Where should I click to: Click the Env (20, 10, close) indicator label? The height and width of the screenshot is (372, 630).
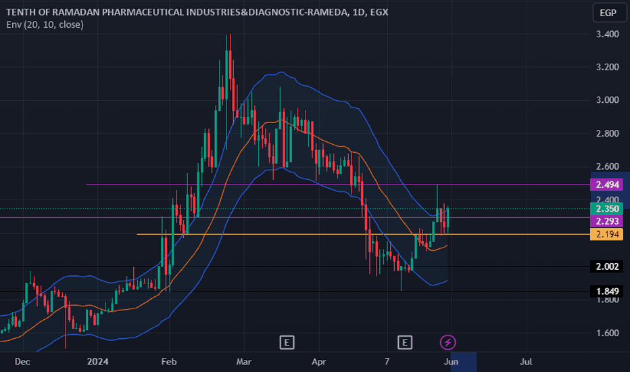tap(45, 24)
